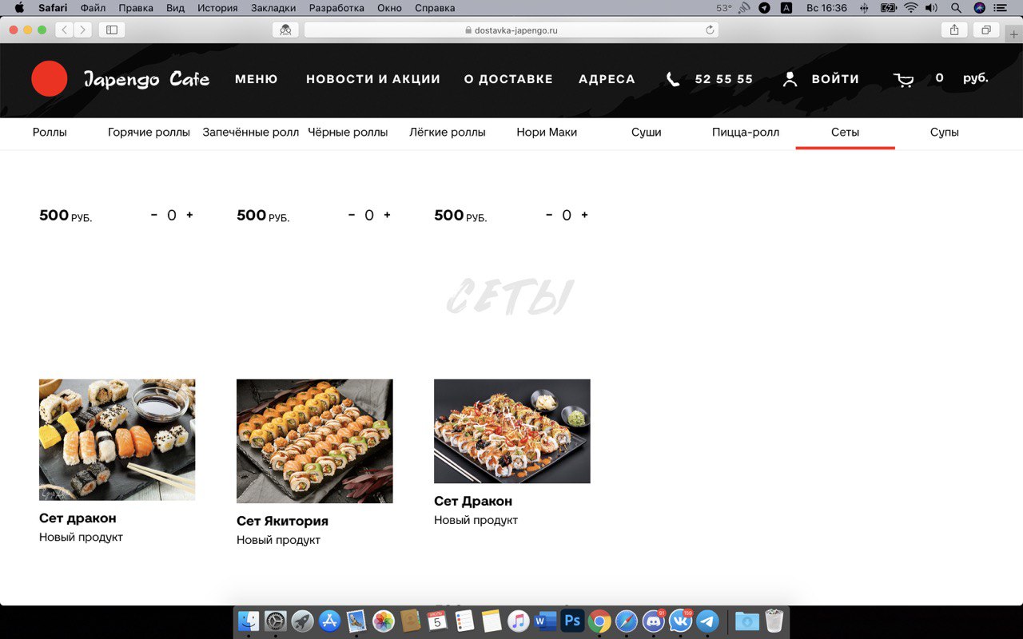Switch to Нори Маки category tab
This screenshot has width=1023, height=639.
547,133
